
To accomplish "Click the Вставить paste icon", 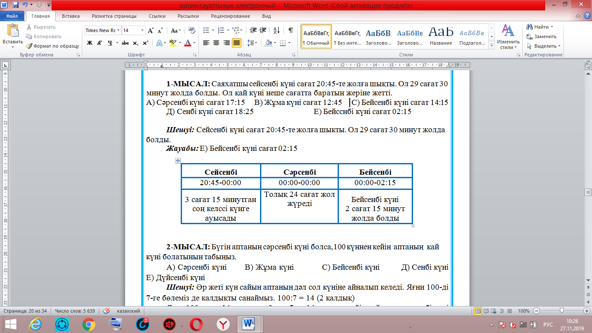I will pos(13,30).
